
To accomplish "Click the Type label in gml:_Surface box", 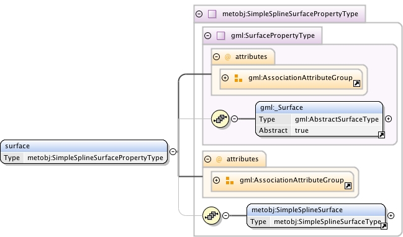I will [x=267, y=119].
